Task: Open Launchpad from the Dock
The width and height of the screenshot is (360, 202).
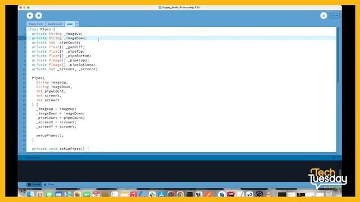Action: 40,194
